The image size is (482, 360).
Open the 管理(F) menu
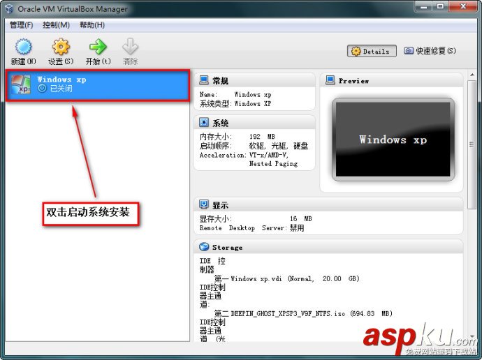[21, 25]
